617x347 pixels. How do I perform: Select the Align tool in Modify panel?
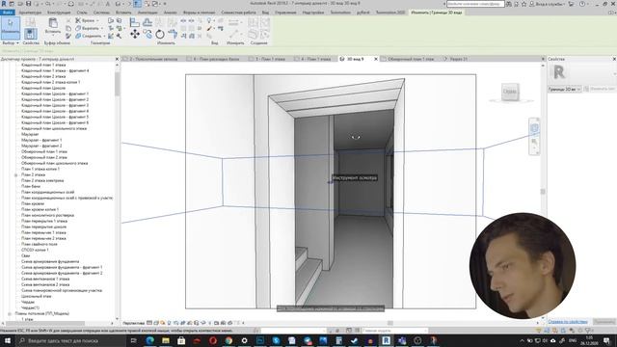[x=135, y=22]
